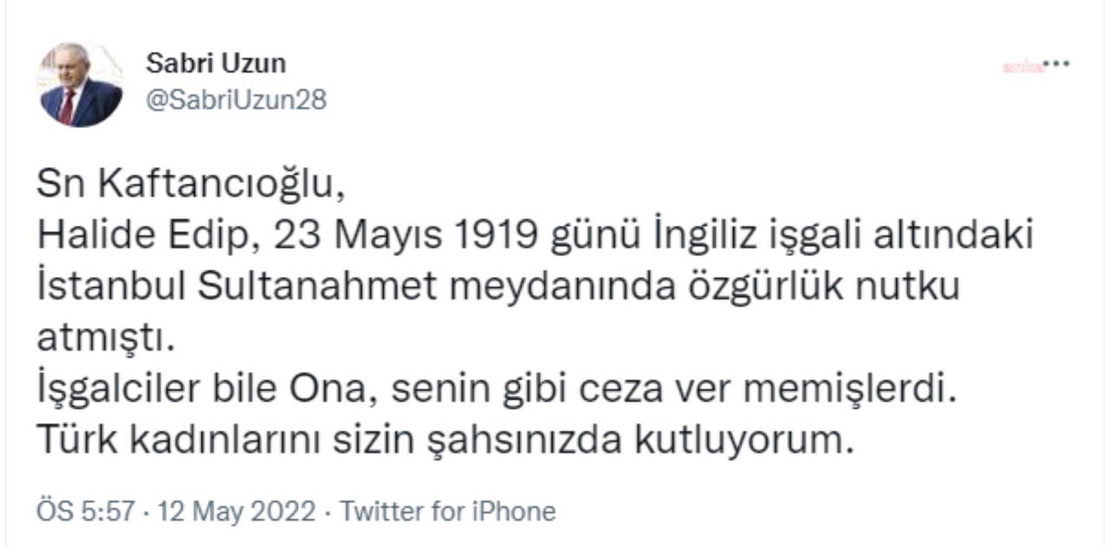Click the name 'Halide Edip' in the tweet
Image resolution: width=1109 pixels, height=547 pixels.
coord(145,236)
